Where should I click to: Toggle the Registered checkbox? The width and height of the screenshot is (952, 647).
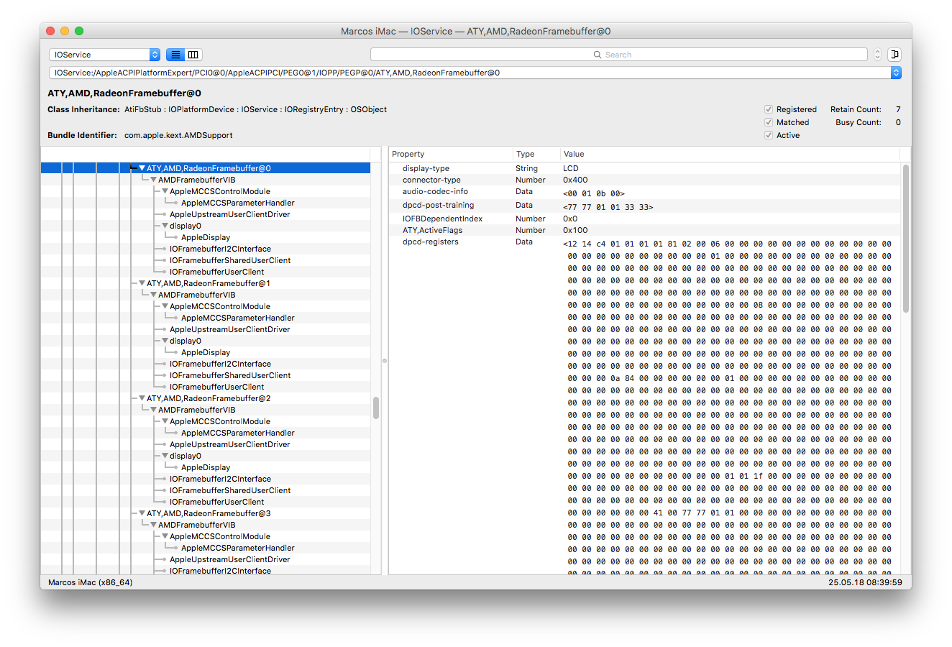[x=769, y=109]
